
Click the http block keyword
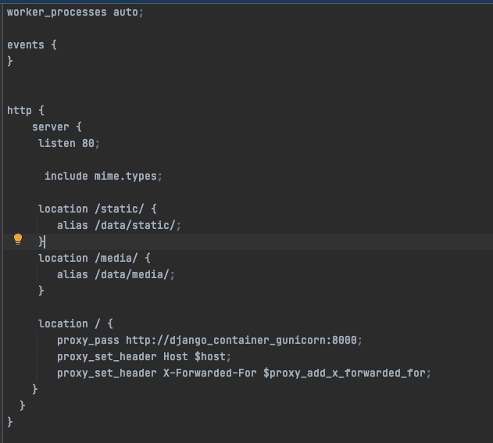[19, 110]
